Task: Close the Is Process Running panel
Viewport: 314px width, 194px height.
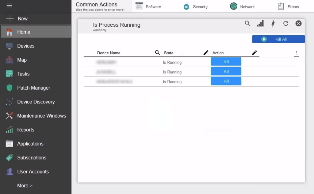Action: pyautogui.click(x=298, y=23)
